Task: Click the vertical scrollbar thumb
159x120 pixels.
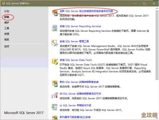Action: (x=157, y=45)
